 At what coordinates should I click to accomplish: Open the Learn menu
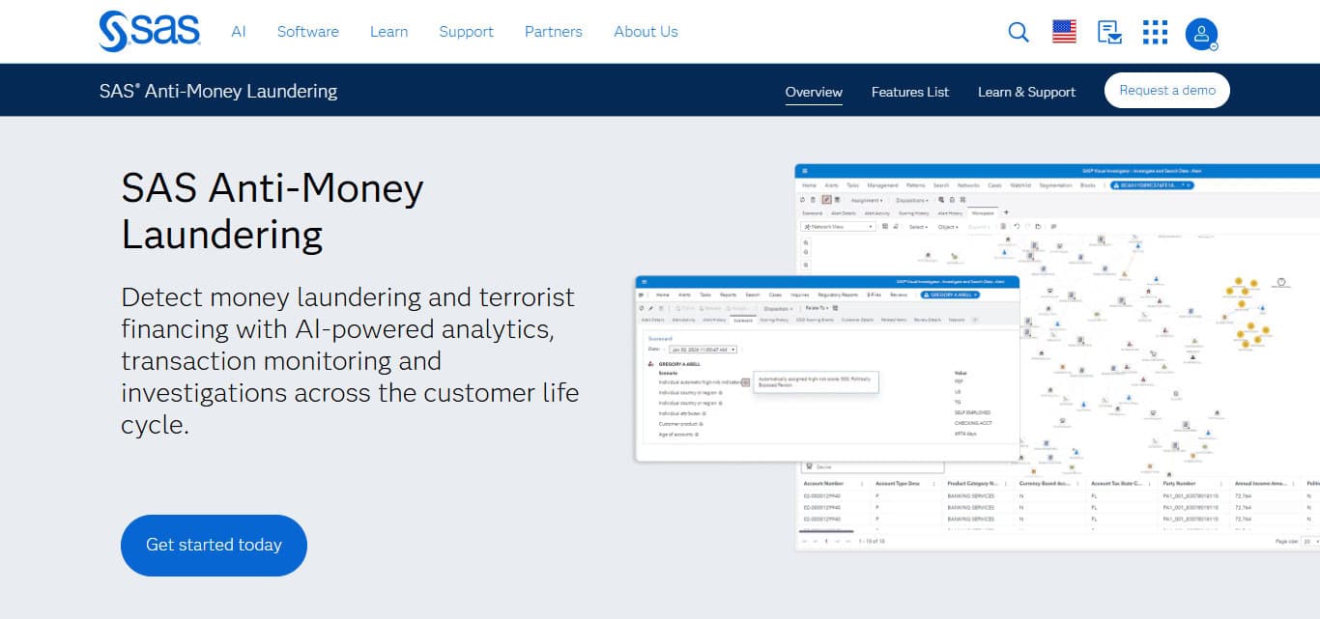[x=388, y=31]
